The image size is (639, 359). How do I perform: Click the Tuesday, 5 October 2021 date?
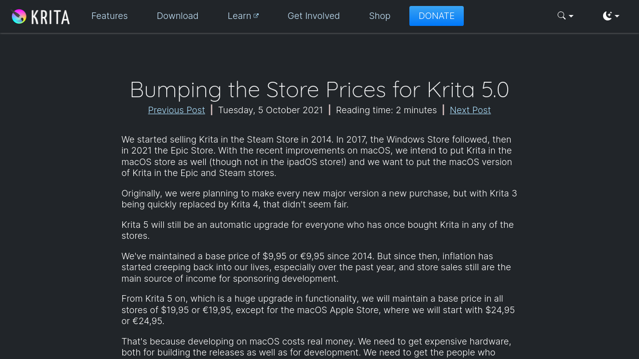[271, 110]
